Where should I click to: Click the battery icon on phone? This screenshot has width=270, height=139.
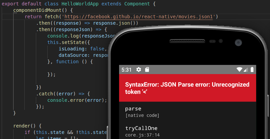252,70
